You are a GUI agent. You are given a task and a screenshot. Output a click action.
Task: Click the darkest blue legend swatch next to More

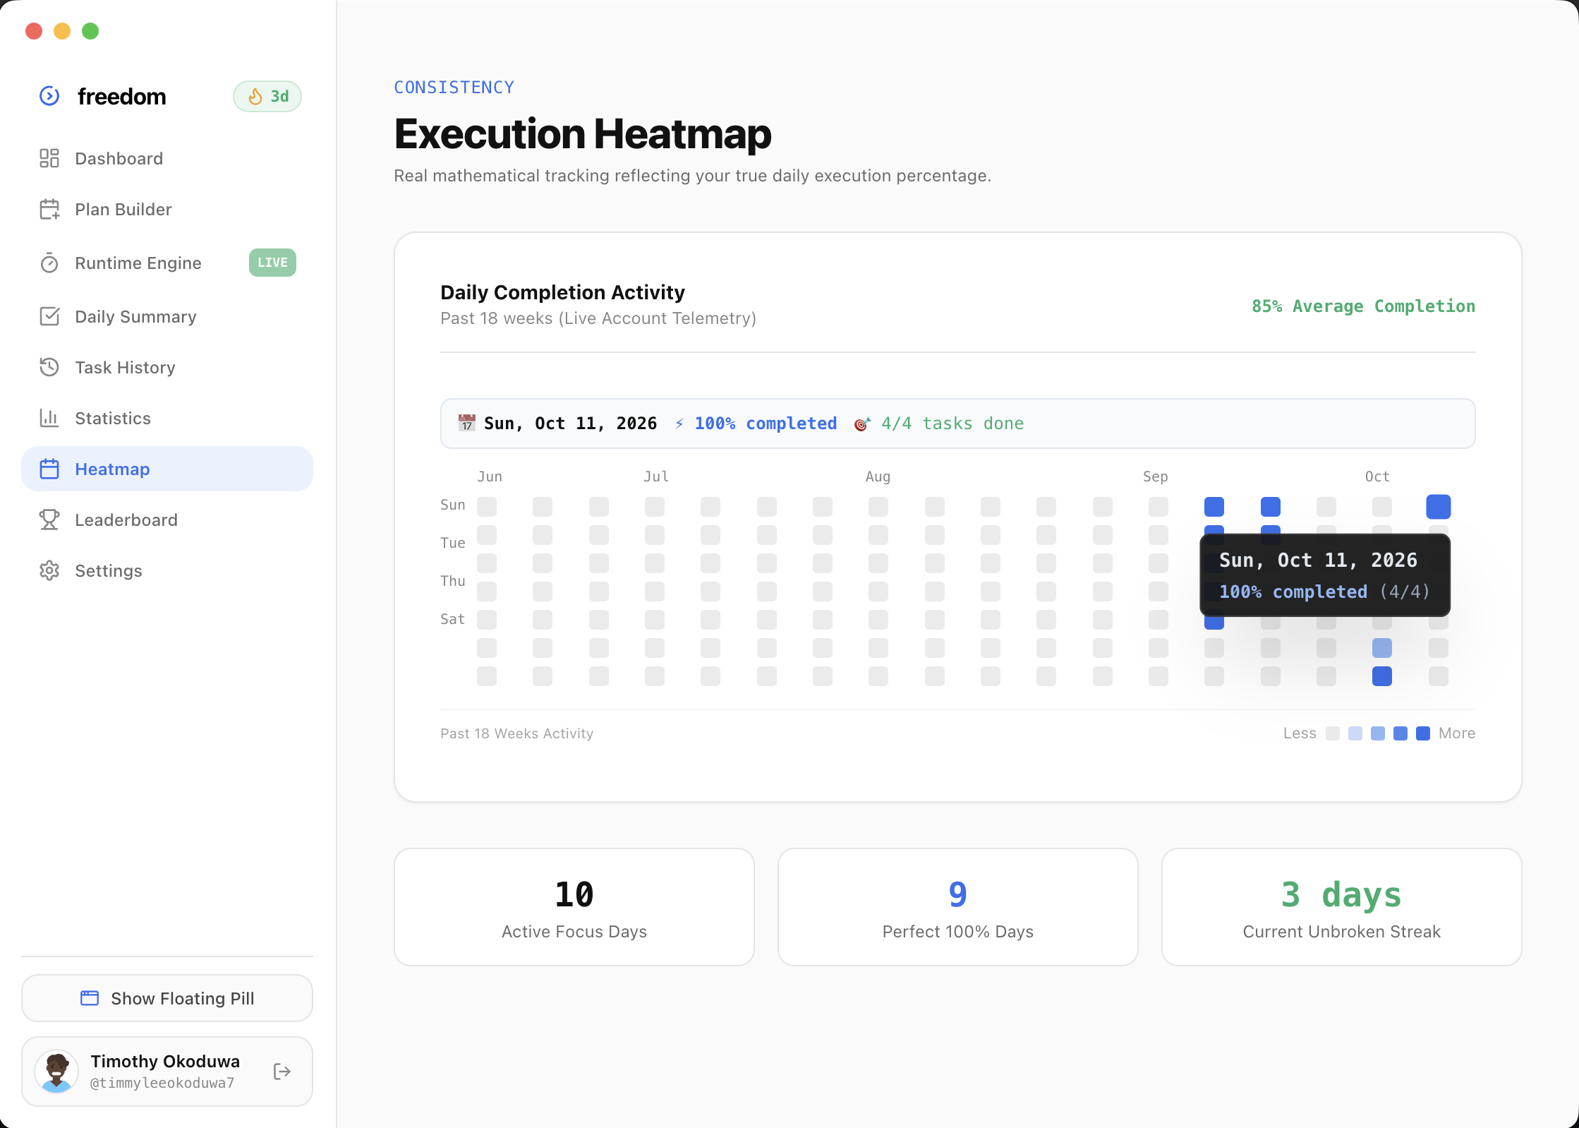[x=1423, y=733]
